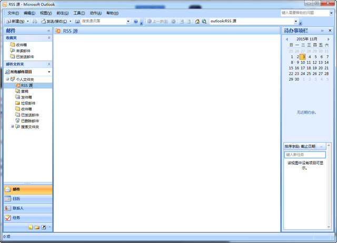Open the 编辑(E) menu
The width and height of the screenshot is (337, 243).
29,13
